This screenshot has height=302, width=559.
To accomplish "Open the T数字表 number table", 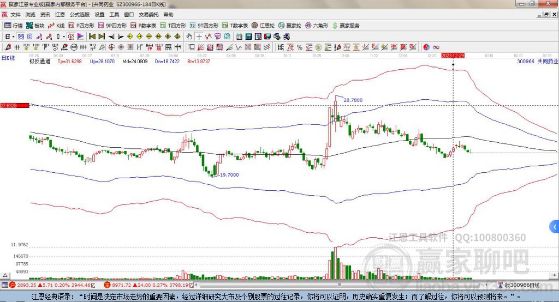I will point(235,26).
